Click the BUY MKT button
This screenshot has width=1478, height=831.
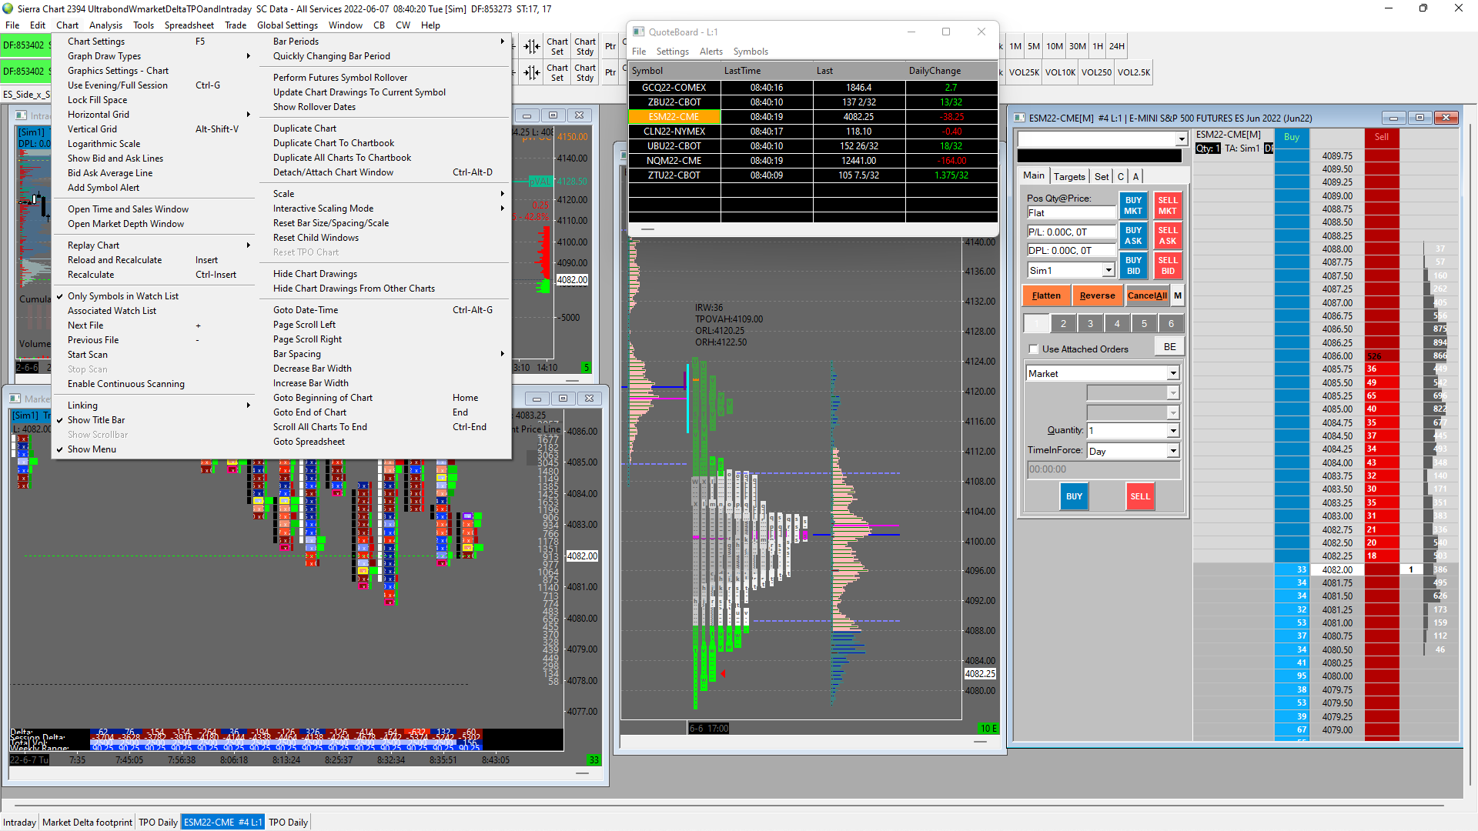1133,205
